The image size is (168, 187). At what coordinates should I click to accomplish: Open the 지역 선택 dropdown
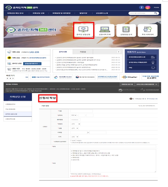click(x=74, y=137)
